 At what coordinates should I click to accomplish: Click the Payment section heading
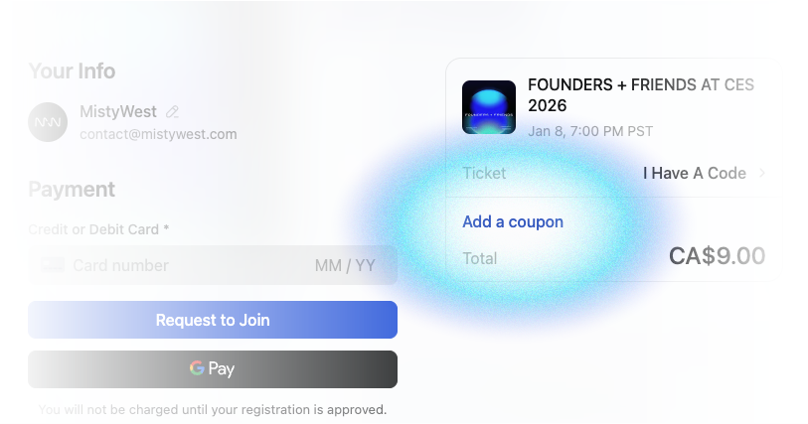pos(72,189)
